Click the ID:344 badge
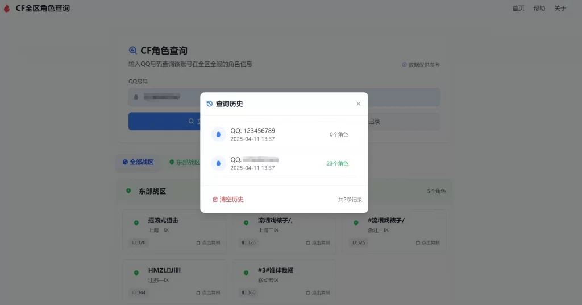The height and width of the screenshot is (305, 582). 139,292
